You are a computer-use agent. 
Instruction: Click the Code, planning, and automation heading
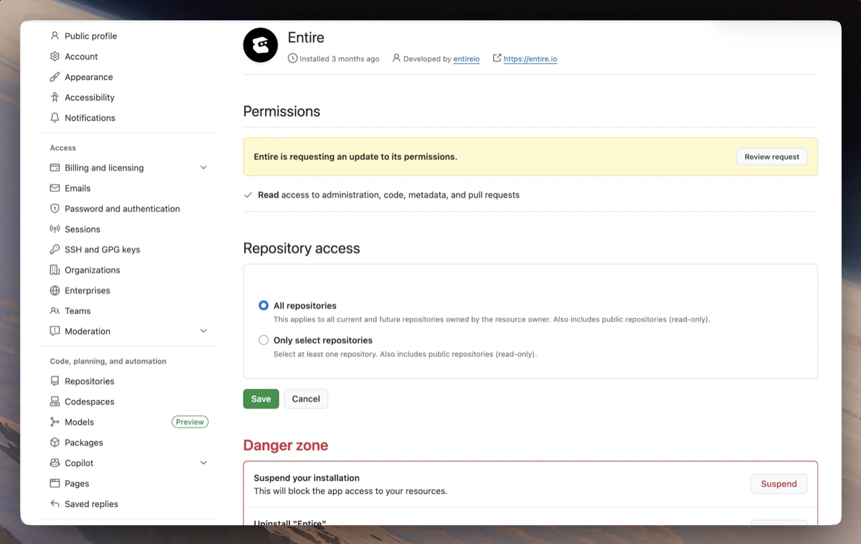[108, 362]
